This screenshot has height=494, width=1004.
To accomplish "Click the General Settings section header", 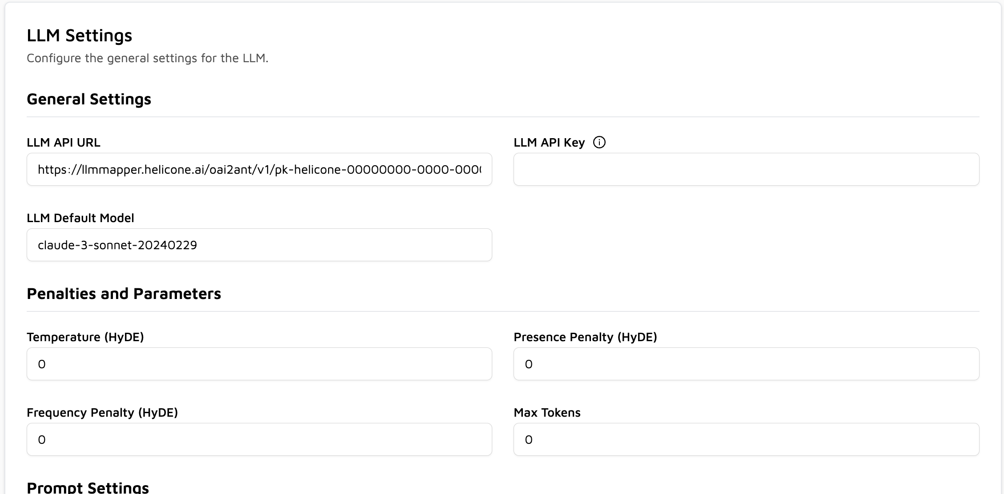I will [x=89, y=99].
